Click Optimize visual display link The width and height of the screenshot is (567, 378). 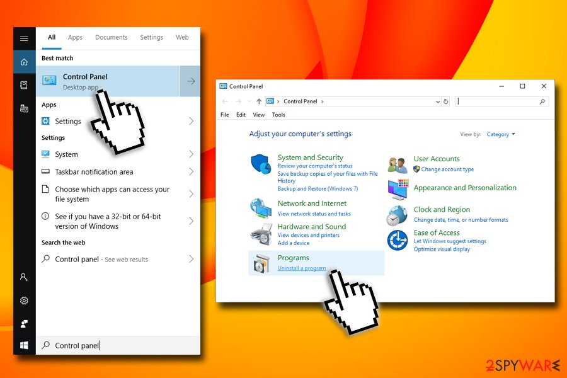coord(442,249)
